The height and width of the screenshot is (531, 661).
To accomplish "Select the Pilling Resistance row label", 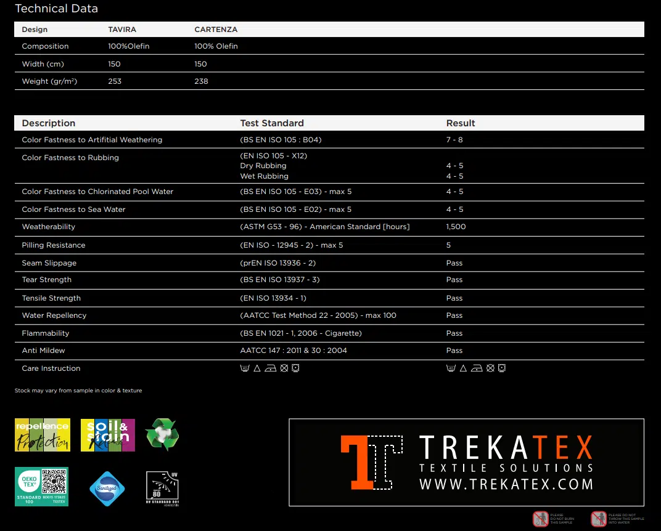I will point(54,245).
